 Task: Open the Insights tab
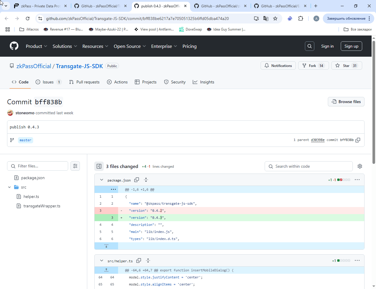pos(204,82)
